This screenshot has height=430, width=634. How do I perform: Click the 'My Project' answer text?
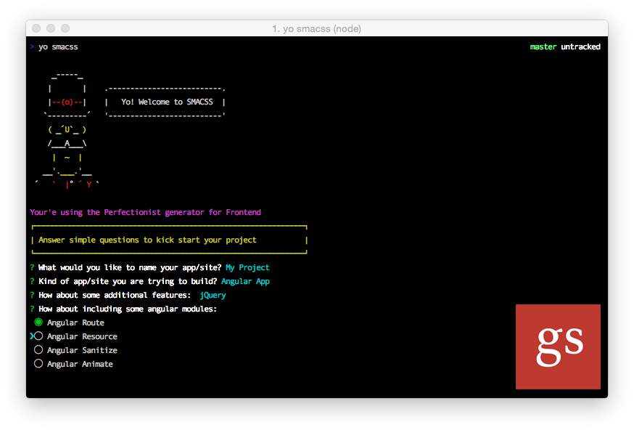tap(247, 267)
